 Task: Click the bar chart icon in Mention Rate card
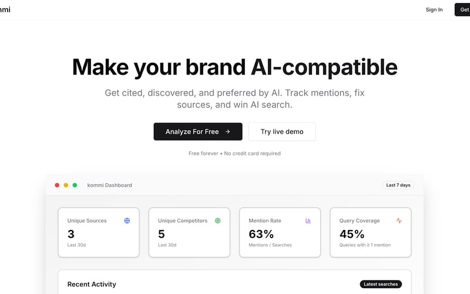pos(308,221)
